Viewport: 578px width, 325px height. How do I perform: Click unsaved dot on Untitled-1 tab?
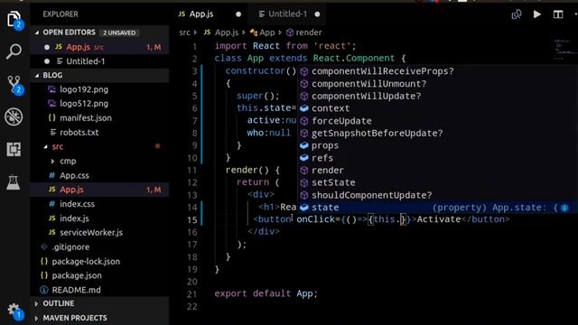pyautogui.click(x=317, y=14)
